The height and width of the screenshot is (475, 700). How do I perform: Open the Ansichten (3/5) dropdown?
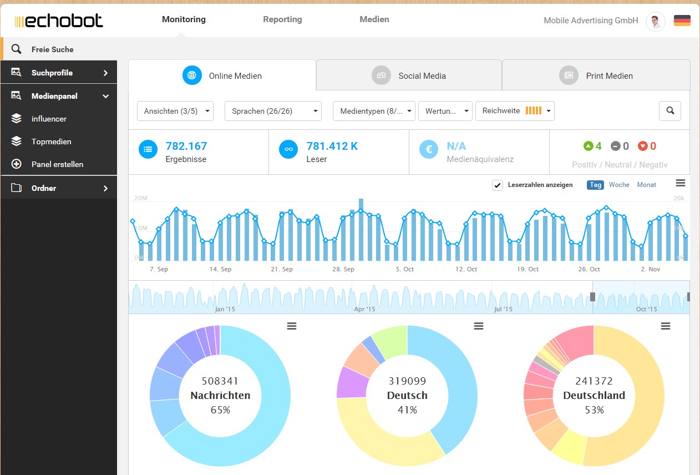(x=175, y=111)
